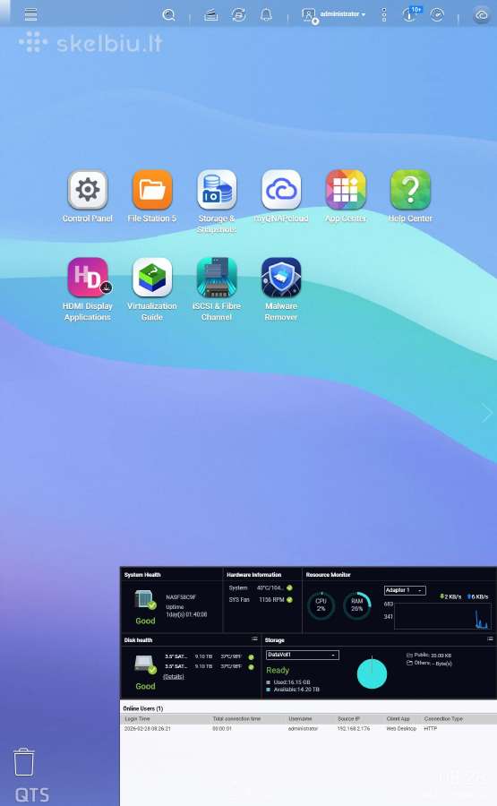Select the administrator online user row
The height and width of the screenshot is (806, 497).
click(x=308, y=728)
